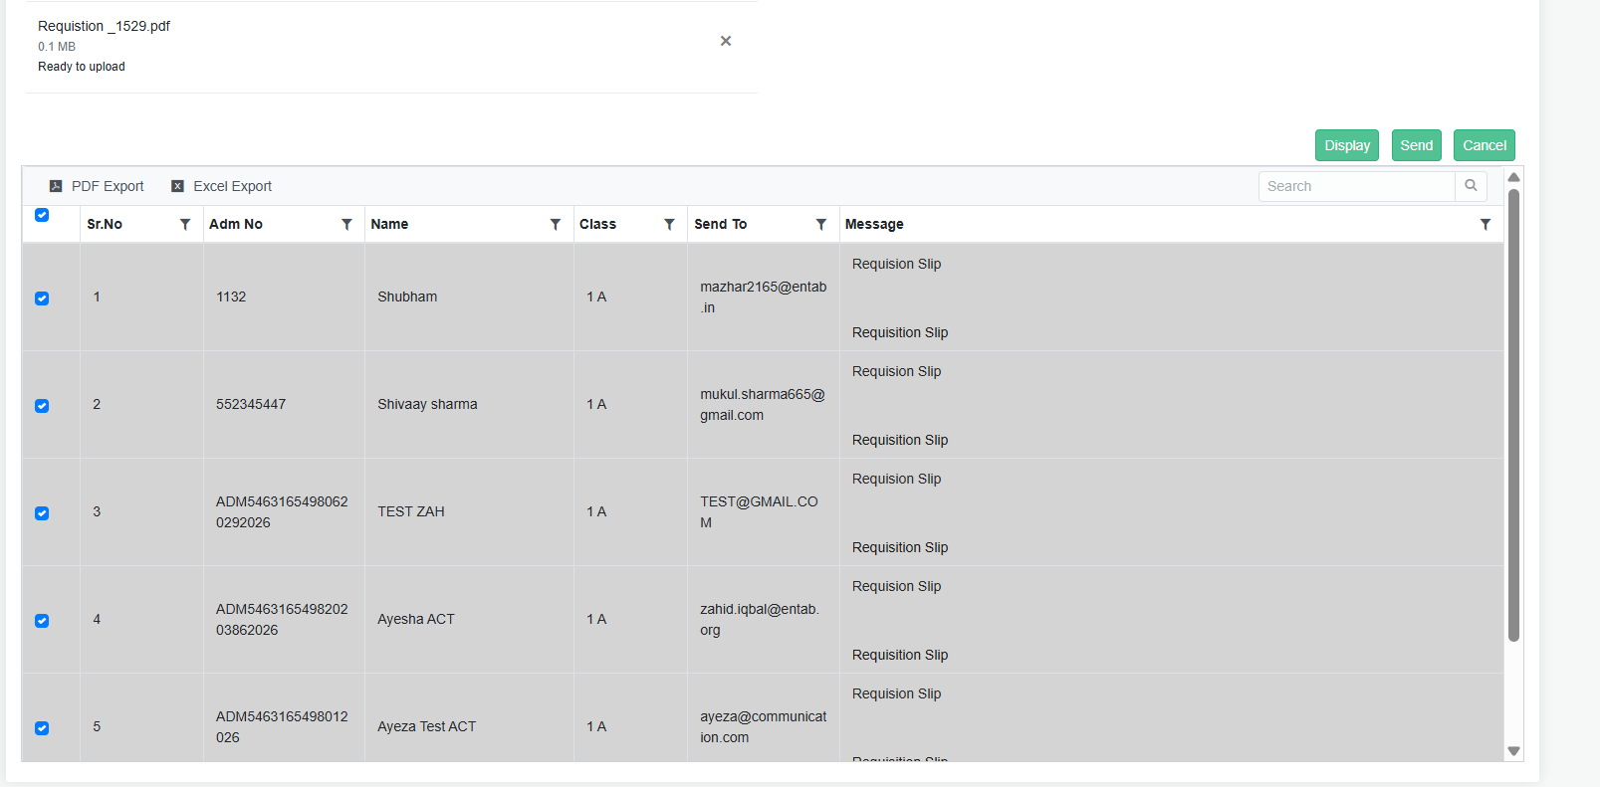Select admission number 552345447 cell

coord(284,404)
